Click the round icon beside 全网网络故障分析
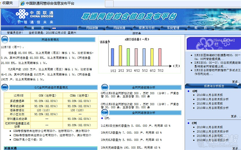The width and height of the screenshot is (241, 150). point(105,88)
